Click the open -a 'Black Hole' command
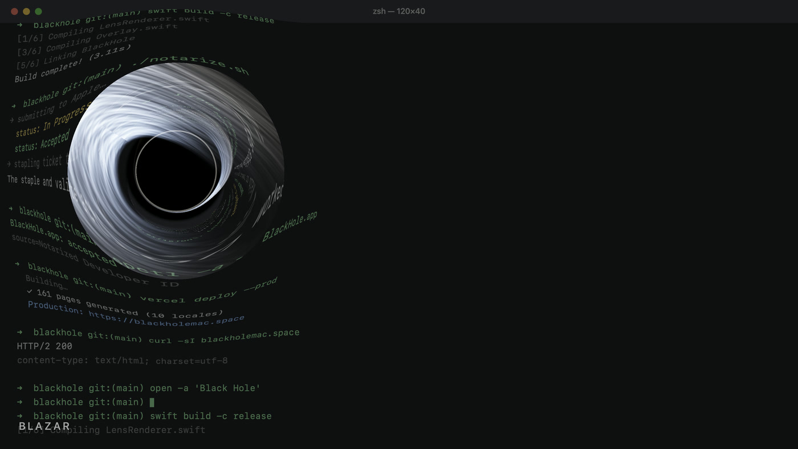798x449 pixels. (x=205, y=388)
